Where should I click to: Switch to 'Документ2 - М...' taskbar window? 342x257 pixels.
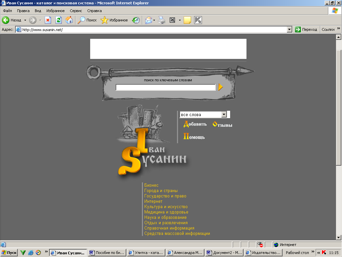click(224, 253)
